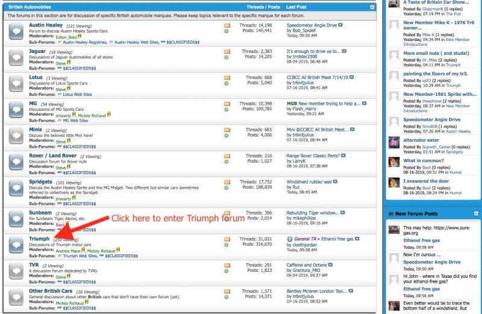The image size is (482, 314).
Task: Open moderator Andrew Mace profile
Action: [x=68, y=251]
